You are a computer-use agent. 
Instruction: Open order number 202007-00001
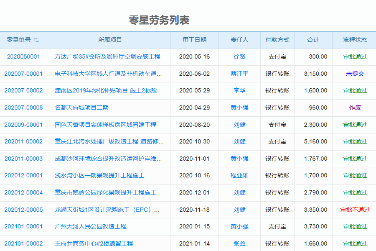(x=23, y=74)
